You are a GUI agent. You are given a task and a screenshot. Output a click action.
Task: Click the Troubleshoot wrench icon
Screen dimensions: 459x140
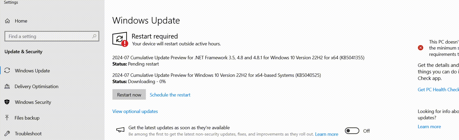(7, 133)
